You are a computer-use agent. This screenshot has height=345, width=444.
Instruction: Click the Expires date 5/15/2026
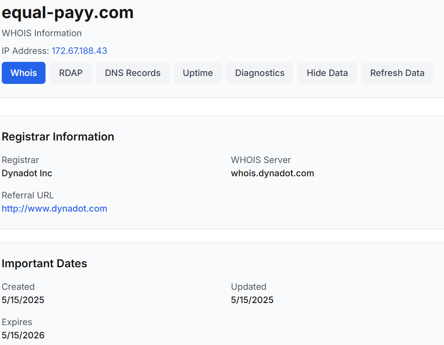tap(23, 335)
